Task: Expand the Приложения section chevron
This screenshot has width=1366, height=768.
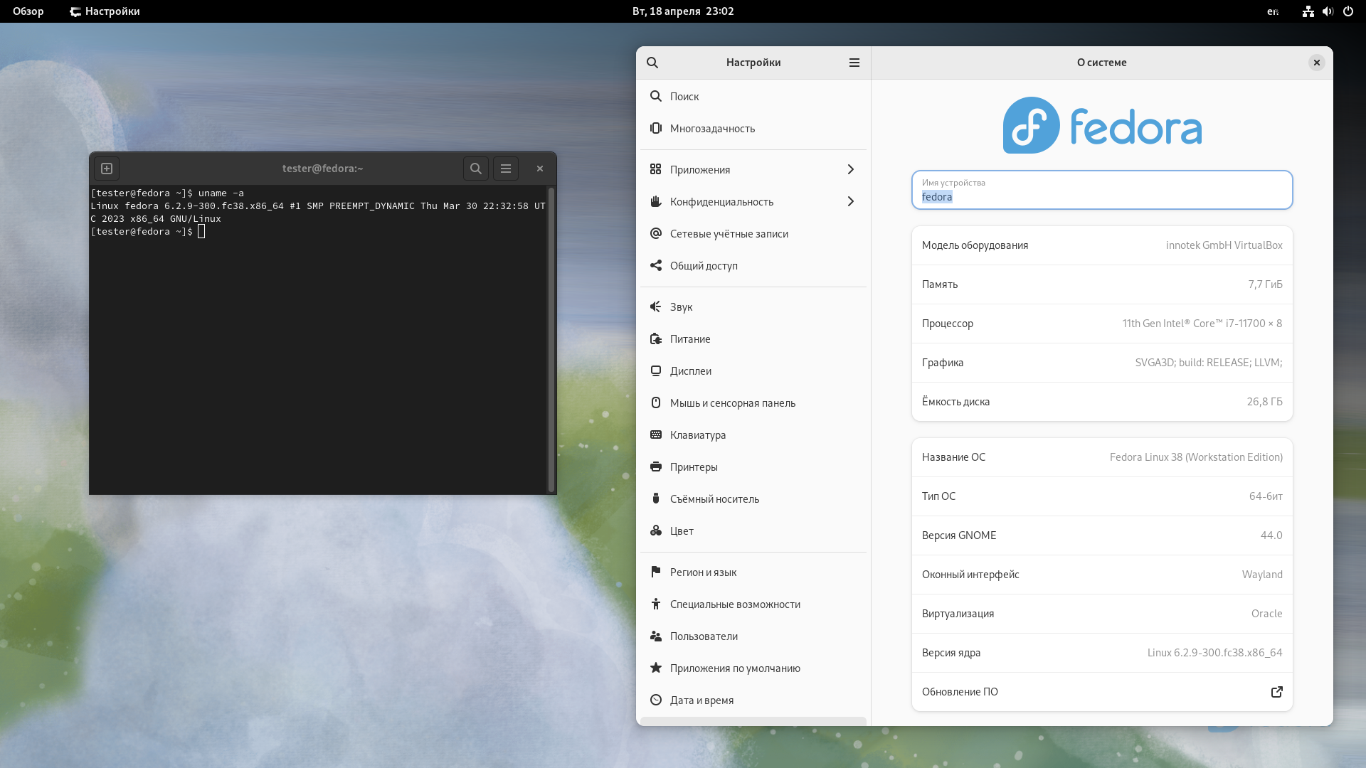Action: [850, 169]
